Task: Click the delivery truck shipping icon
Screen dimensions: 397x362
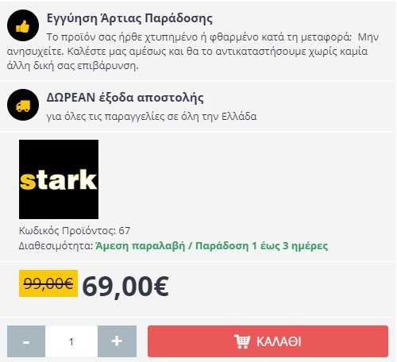Action: [x=23, y=105]
